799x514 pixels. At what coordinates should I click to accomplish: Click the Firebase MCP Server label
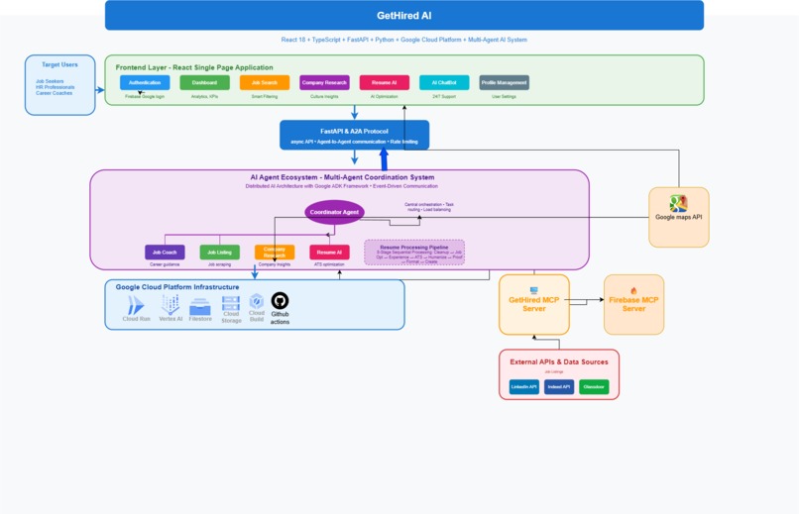pos(633,304)
